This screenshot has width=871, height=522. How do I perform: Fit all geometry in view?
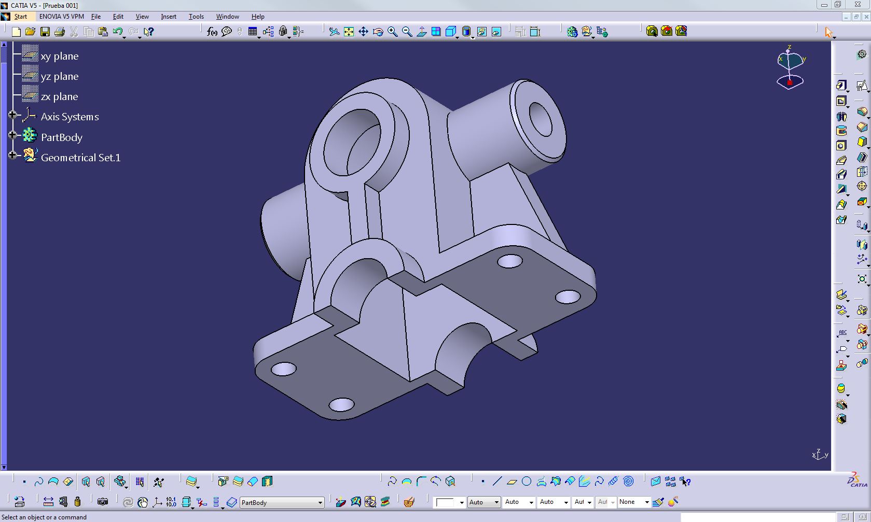tap(349, 32)
